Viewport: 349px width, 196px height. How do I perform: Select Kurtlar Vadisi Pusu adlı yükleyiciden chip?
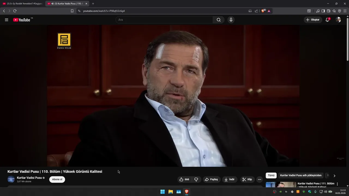[x=301, y=176]
